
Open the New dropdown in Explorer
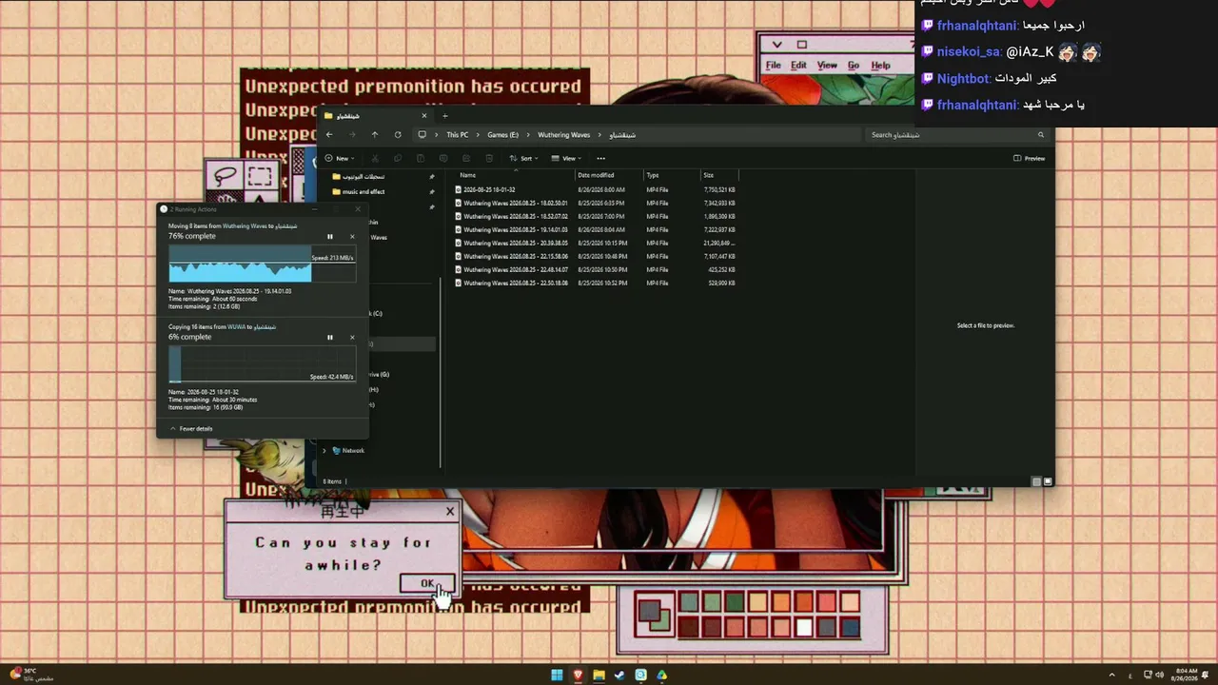point(340,159)
